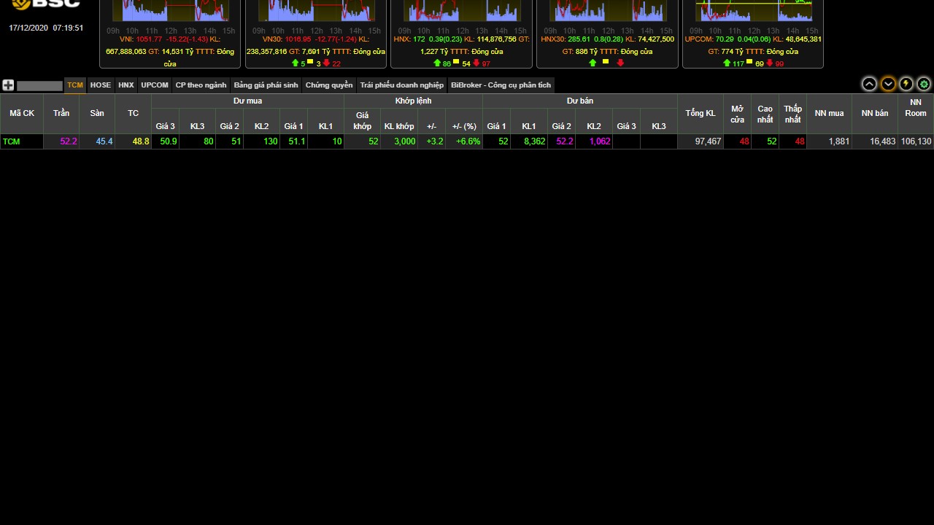
Task: Sort by the NN mua column header
Action: click(x=829, y=114)
